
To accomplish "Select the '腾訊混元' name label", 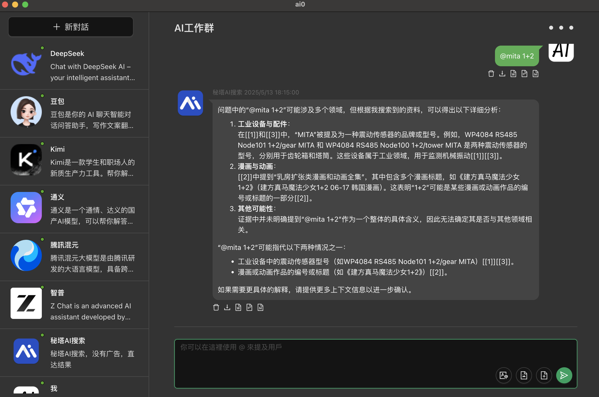I will click(64, 245).
